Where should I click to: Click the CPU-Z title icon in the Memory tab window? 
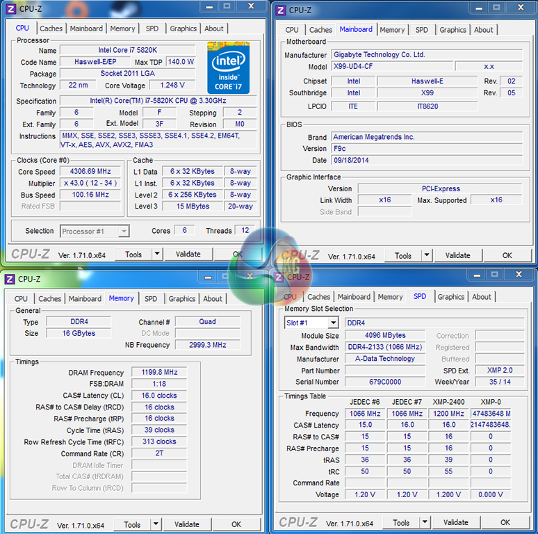[x=10, y=279]
